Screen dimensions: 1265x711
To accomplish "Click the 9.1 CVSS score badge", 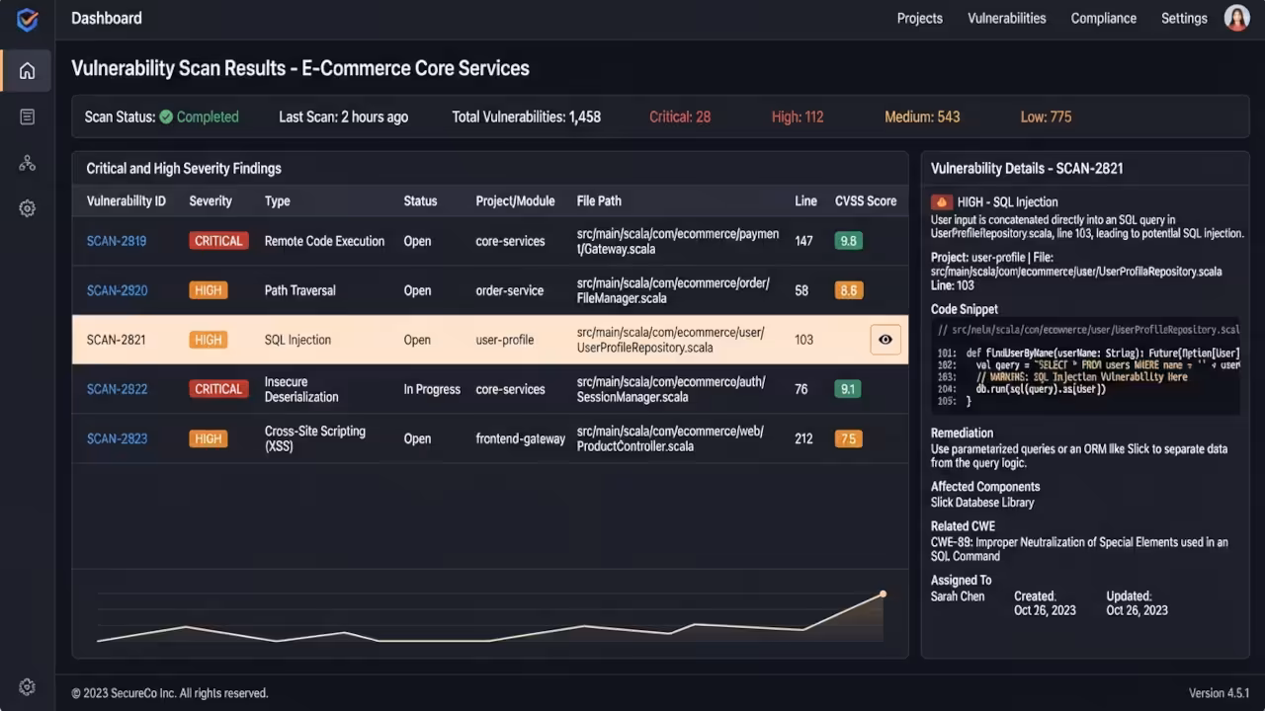I will click(x=848, y=389).
